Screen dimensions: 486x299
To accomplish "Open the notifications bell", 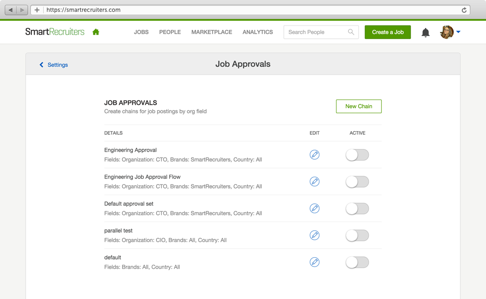I will click(426, 32).
